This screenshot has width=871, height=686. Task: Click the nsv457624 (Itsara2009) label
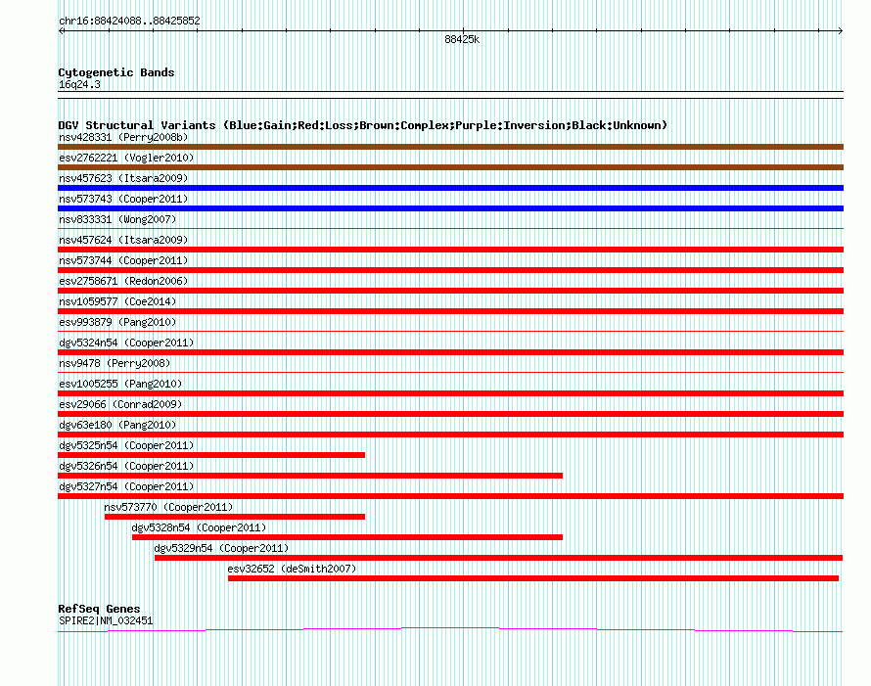[123, 240]
